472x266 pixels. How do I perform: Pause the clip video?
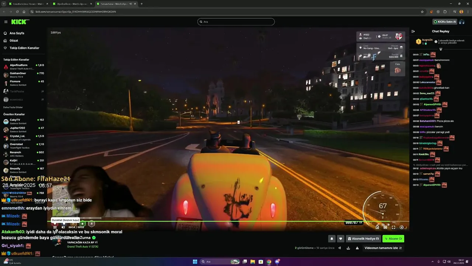55,227
